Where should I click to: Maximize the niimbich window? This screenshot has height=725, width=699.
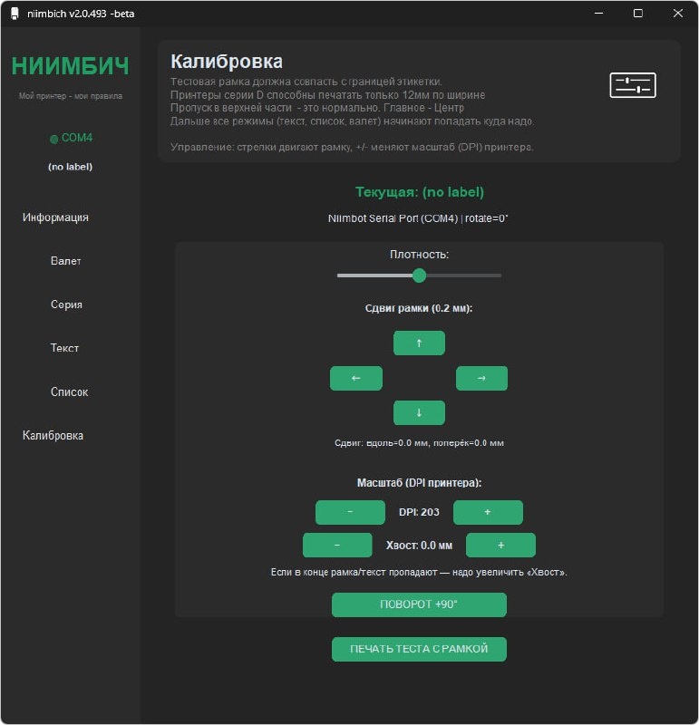638,13
